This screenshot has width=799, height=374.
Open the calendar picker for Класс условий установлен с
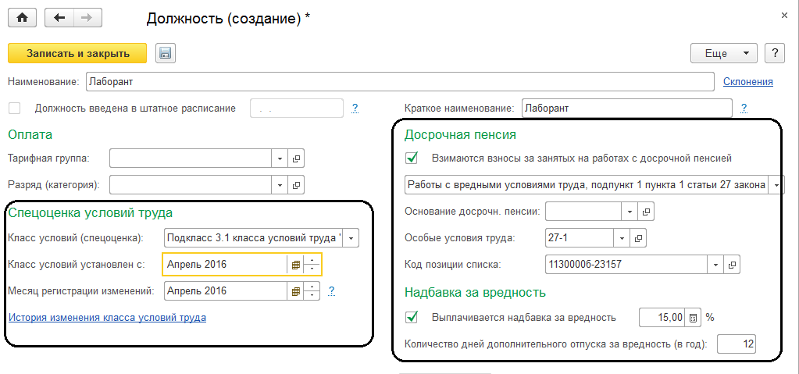pos(296,265)
